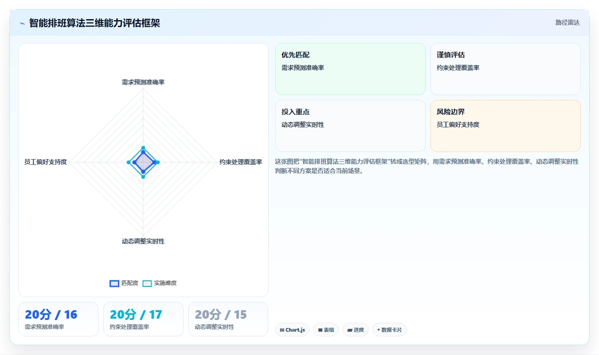599x355 pixels.
Task: Toggle the 实施难度 legend swatch
Action: click(147, 283)
